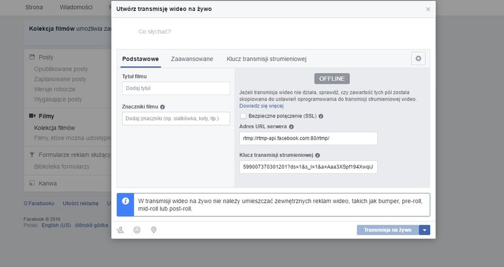Image resolution: width=504 pixels, height=267 pixels.
Task: Click the Znaczniki filmu tags field
Action: click(x=176, y=119)
